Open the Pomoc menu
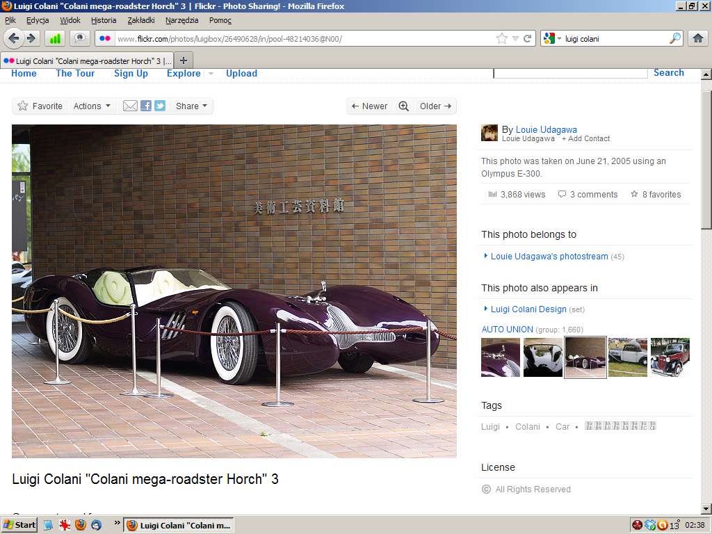 pyautogui.click(x=220, y=20)
